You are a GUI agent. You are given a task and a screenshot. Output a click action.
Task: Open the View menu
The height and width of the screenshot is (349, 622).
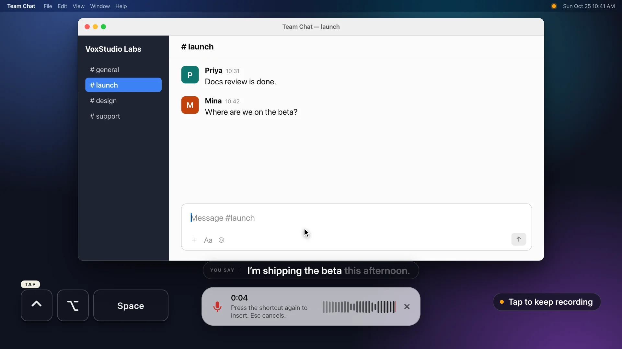(x=78, y=6)
